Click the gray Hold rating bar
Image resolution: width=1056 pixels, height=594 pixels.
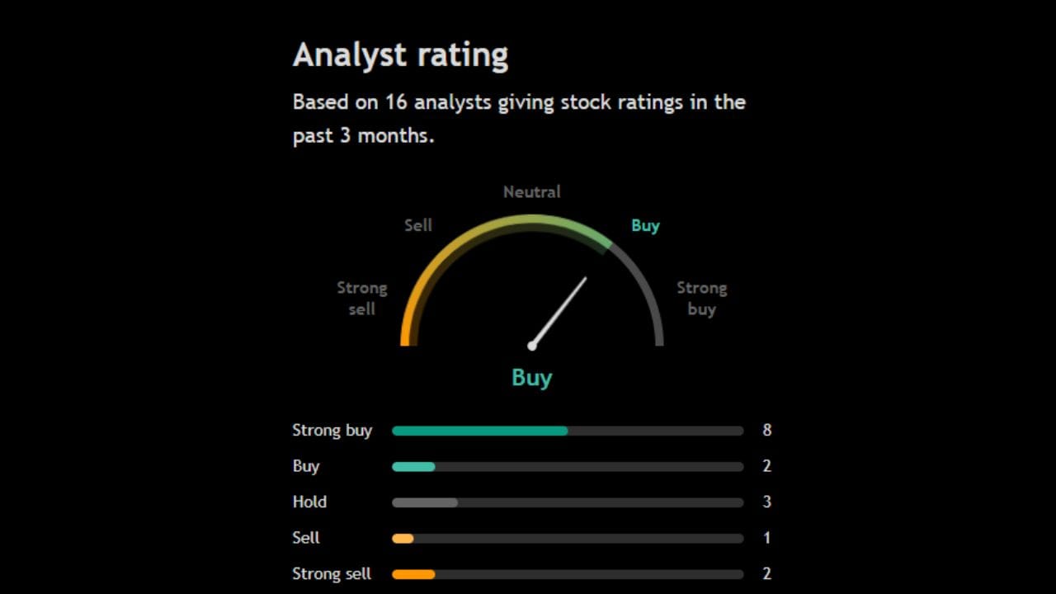pyautogui.click(x=424, y=502)
